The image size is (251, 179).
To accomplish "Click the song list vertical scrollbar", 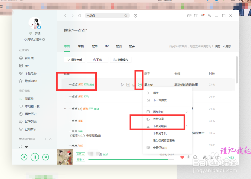I will click(x=237, y=70).
